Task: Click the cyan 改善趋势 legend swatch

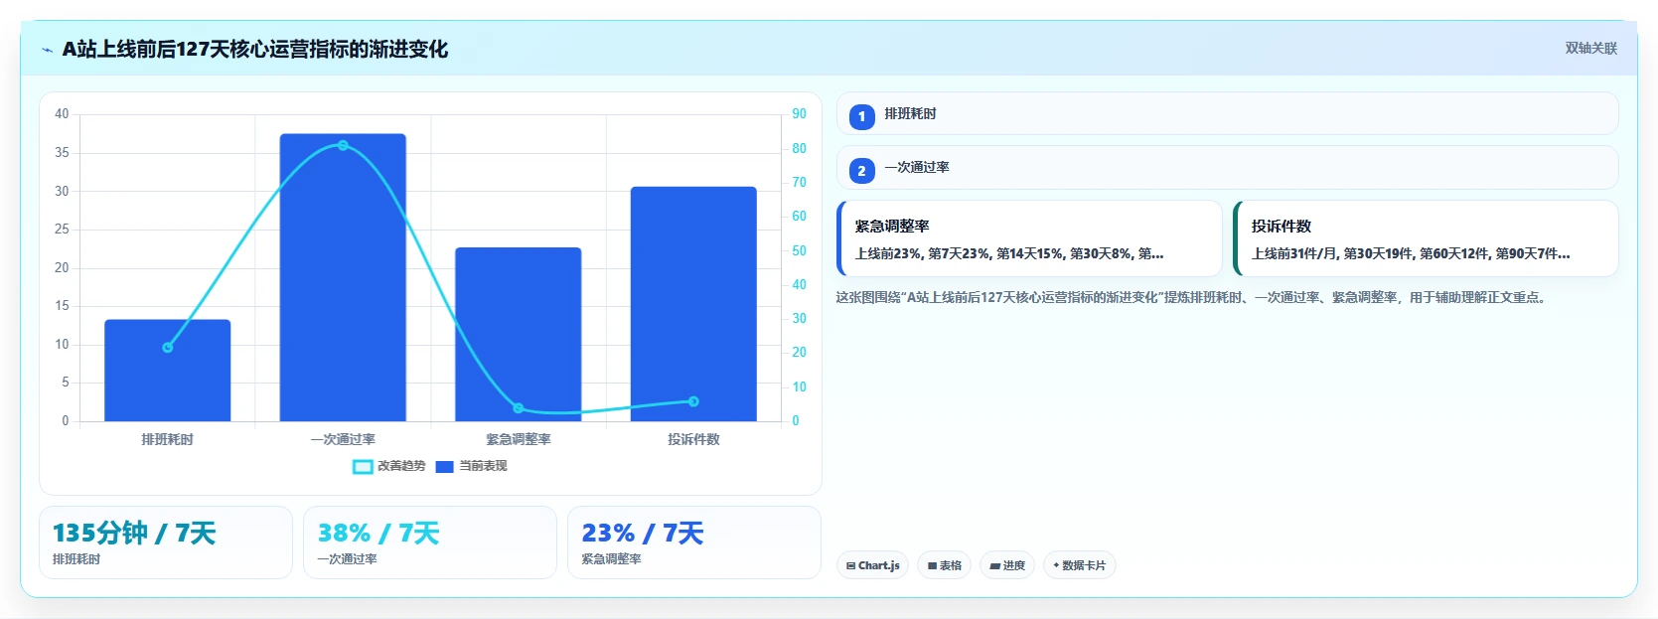Action: pos(363,467)
